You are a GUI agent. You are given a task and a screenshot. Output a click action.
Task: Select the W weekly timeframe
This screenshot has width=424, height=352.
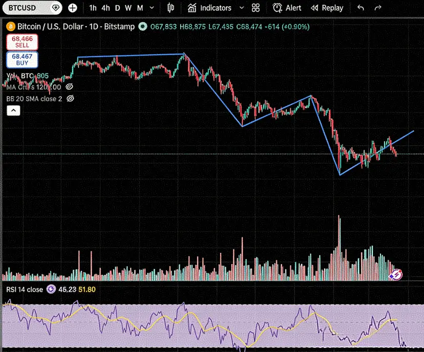(128, 8)
